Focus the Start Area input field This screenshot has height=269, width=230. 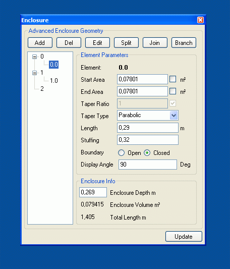142,79
